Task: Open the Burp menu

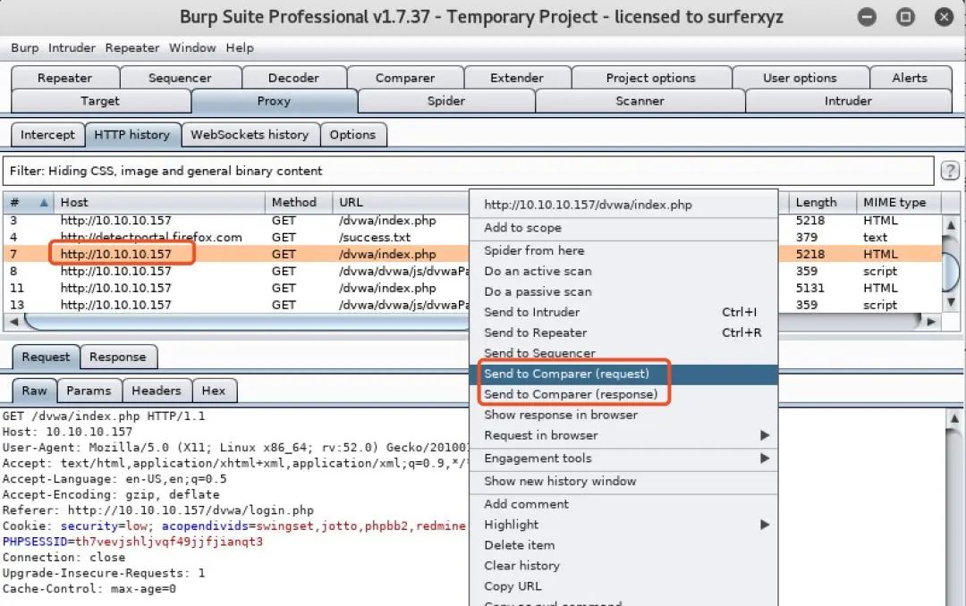Action: click(25, 48)
